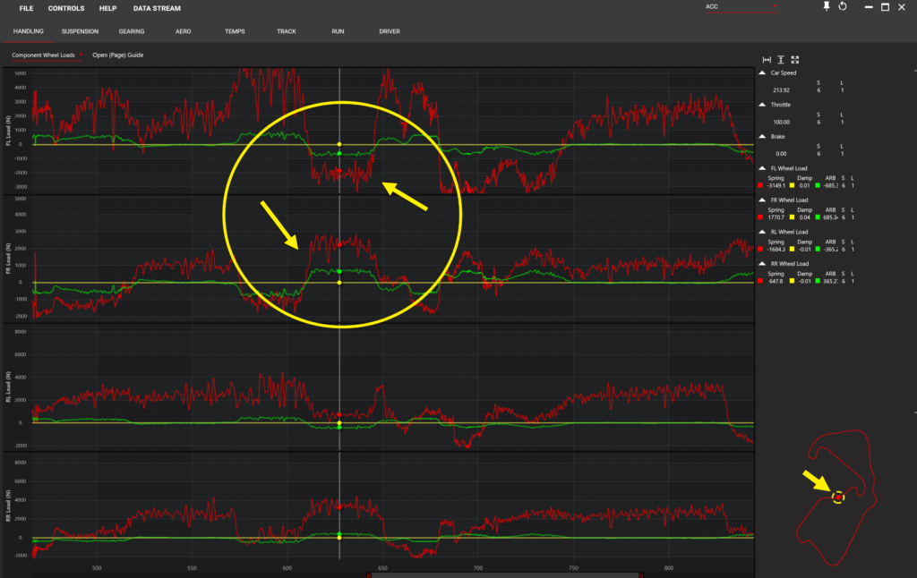Click the RR Wheel Load red Spring swatch
The image size is (917, 578).
pos(760,281)
